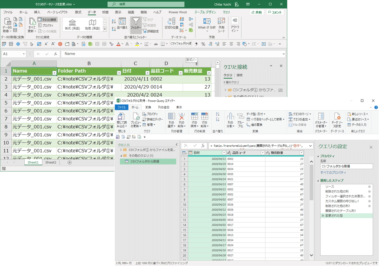Click すべて更新 refresh icon in Excel
The image size is (379, 266).
(32, 25)
